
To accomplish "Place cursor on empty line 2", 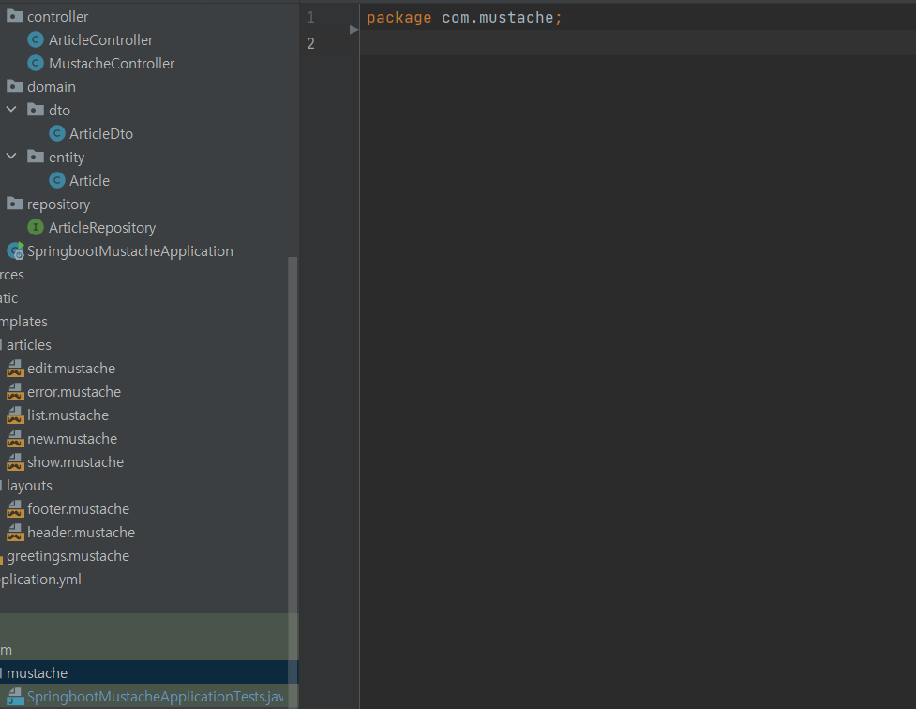I will tap(638, 42).
